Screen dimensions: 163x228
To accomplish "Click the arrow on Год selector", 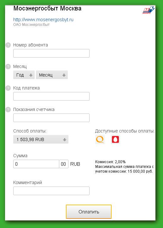I will (31, 75).
